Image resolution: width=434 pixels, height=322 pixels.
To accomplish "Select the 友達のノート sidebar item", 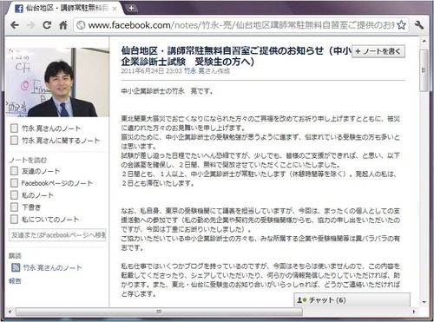I will 35,171.
